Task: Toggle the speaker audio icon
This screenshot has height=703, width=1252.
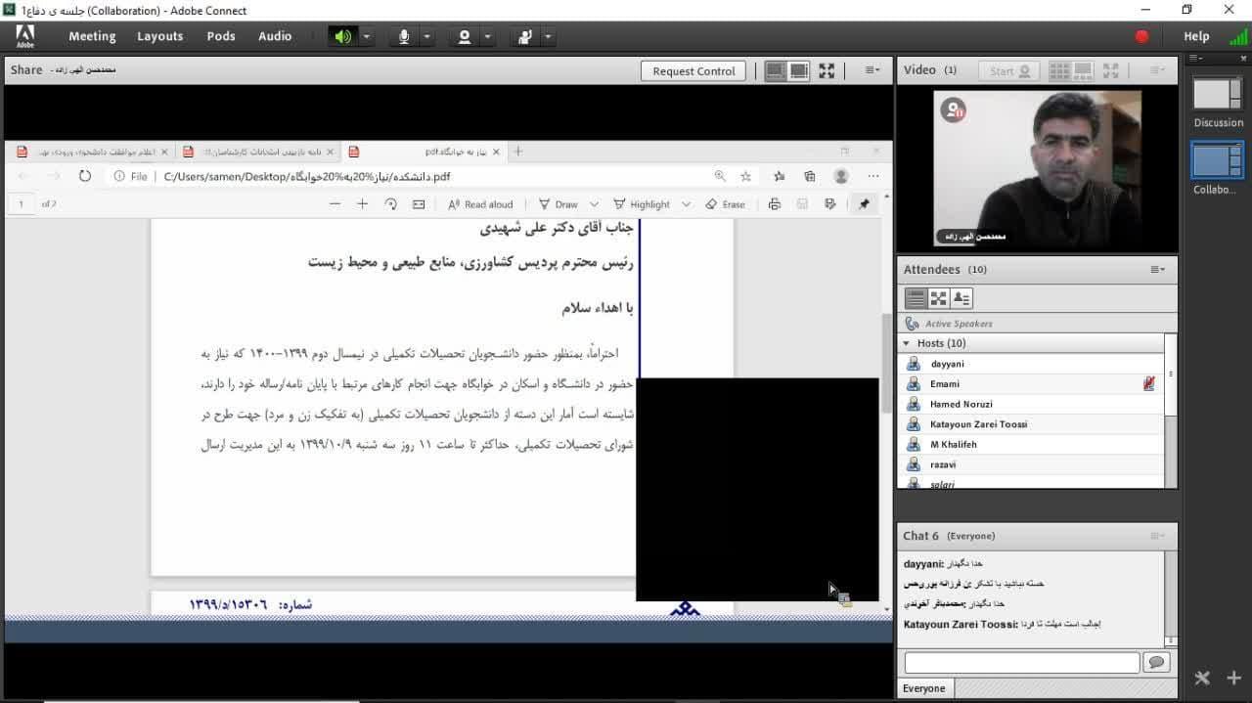Action: click(342, 37)
